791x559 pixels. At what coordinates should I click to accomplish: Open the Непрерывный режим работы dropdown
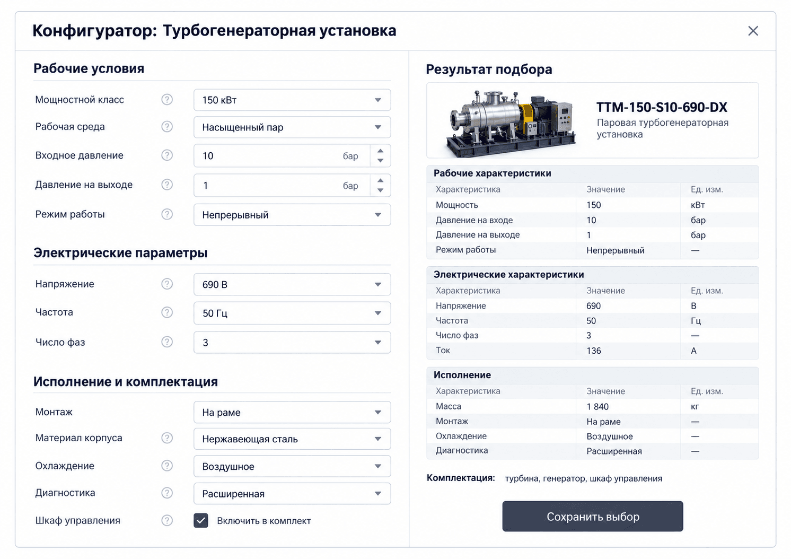[292, 215]
